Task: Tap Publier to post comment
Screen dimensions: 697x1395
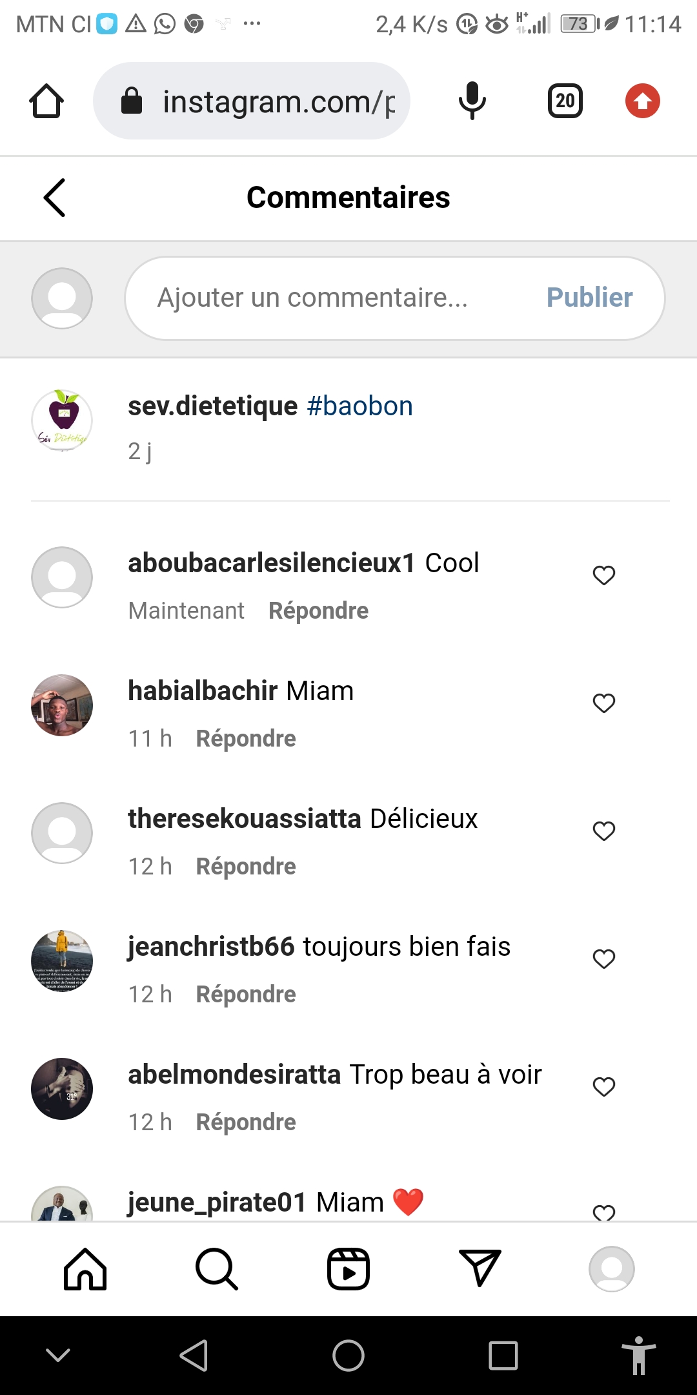Action: [x=589, y=298]
